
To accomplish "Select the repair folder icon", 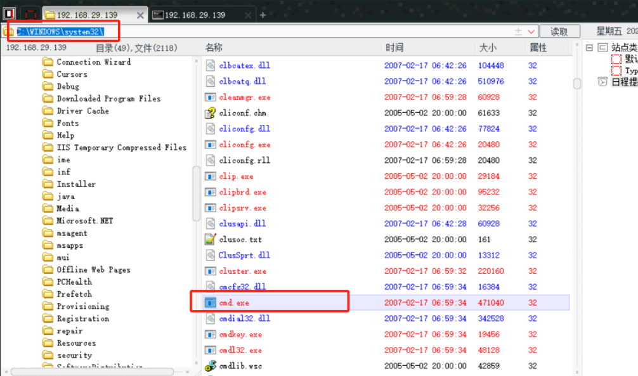I will (48, 331).
